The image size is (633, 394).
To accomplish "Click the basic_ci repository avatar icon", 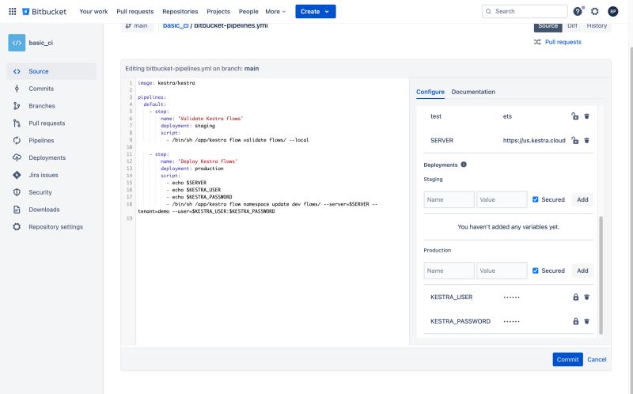I will [17, 43].
